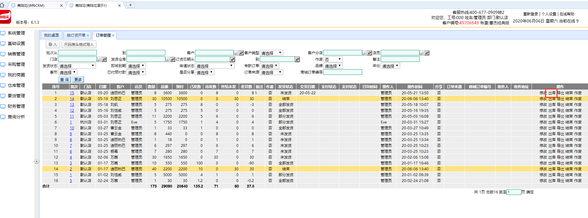The height and width of the screenshot is (218, 588).
Task: Open lookup magnifier beside 发货仓库 field
Action: [168, 59]
